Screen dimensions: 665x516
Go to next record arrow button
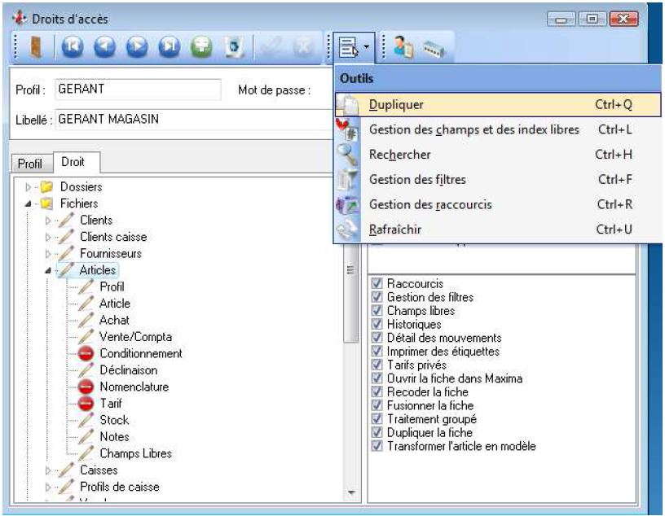pyautogui.click(x=134, y=50)
